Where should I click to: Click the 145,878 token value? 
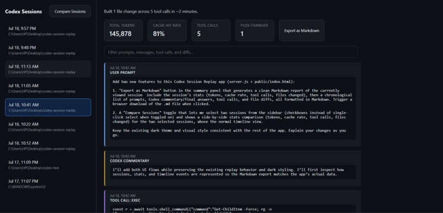coord(120,34)
